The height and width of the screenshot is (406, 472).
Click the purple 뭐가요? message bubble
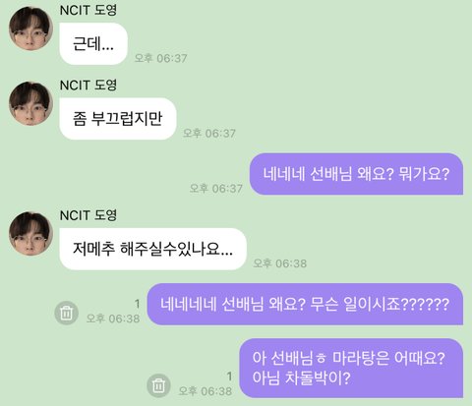(x=356, y=174)
